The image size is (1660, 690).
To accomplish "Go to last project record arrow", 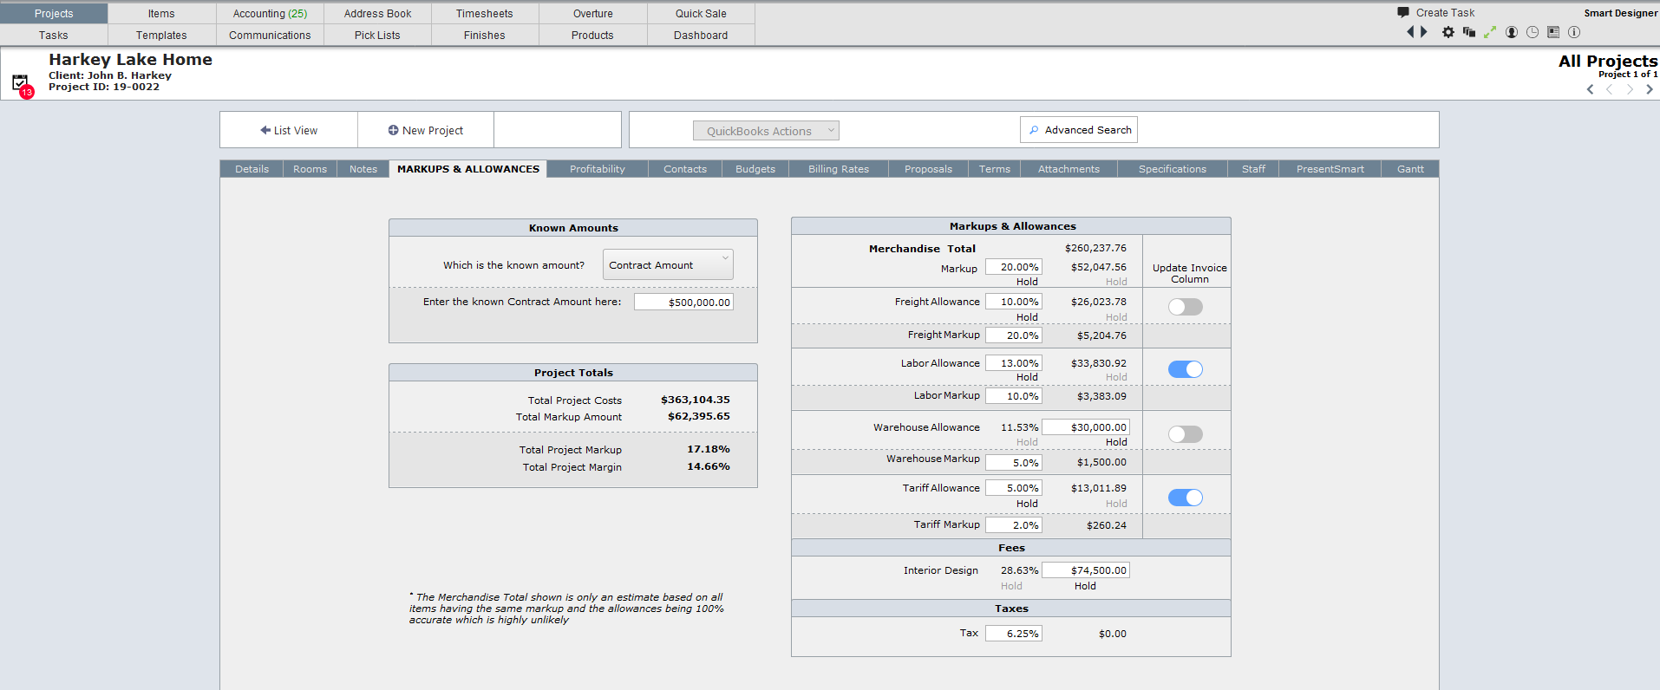I will coord(1650,89).
